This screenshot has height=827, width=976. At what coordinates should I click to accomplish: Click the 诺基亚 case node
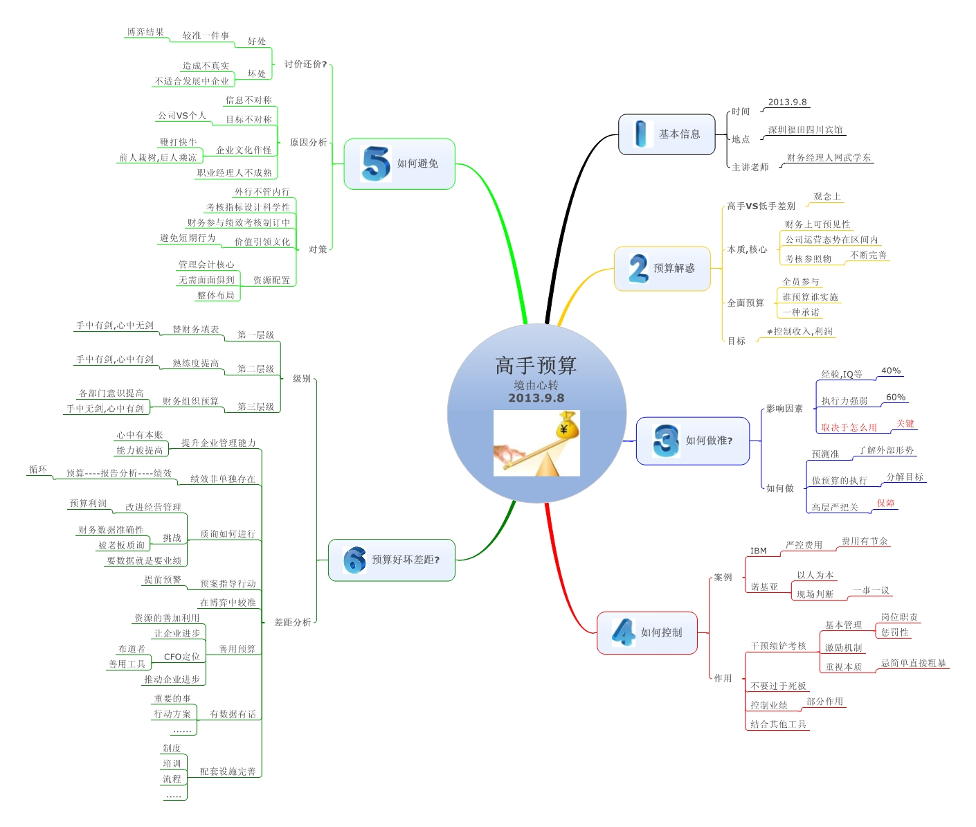coord(764,587)
